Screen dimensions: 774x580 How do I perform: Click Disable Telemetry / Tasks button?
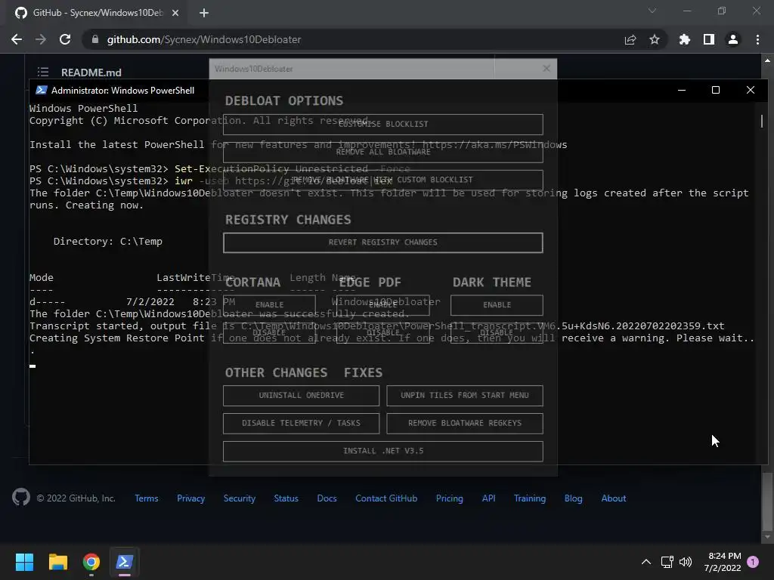click(301, 423)
